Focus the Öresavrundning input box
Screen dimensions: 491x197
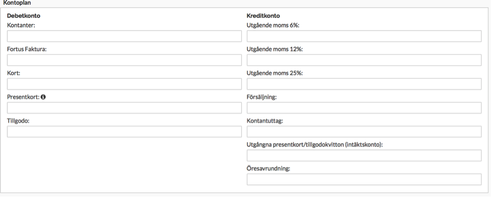(364, 179)
